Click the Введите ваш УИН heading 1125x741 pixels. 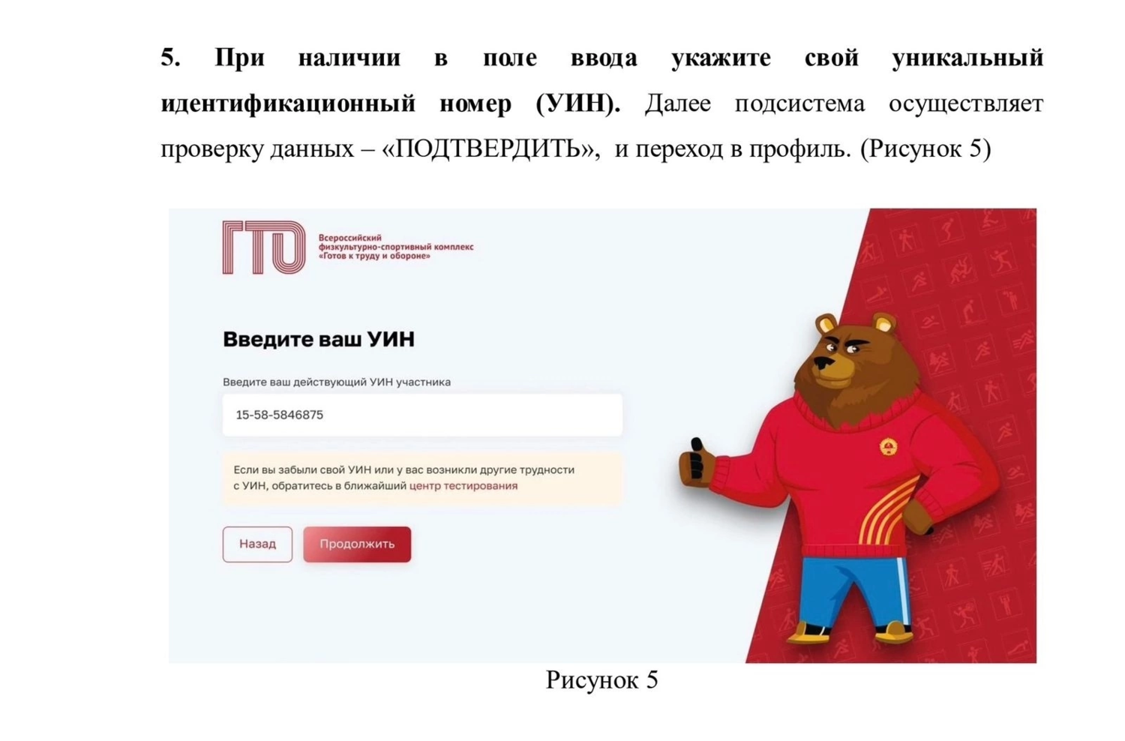click(319, 339)
